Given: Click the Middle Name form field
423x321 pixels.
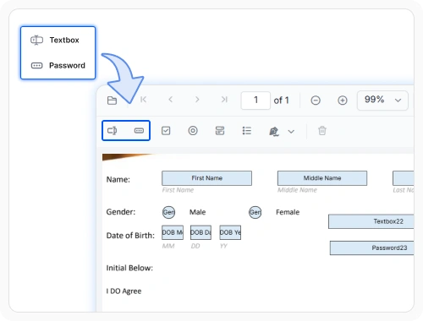Looking at the screenshot, I should pos(322,178).
